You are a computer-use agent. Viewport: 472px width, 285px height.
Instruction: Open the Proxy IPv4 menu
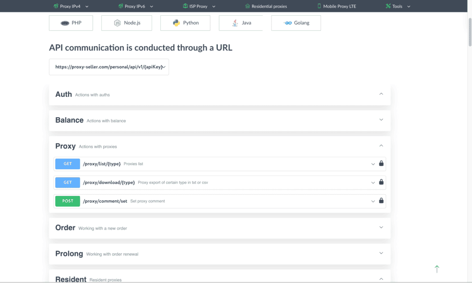(71, 6)
